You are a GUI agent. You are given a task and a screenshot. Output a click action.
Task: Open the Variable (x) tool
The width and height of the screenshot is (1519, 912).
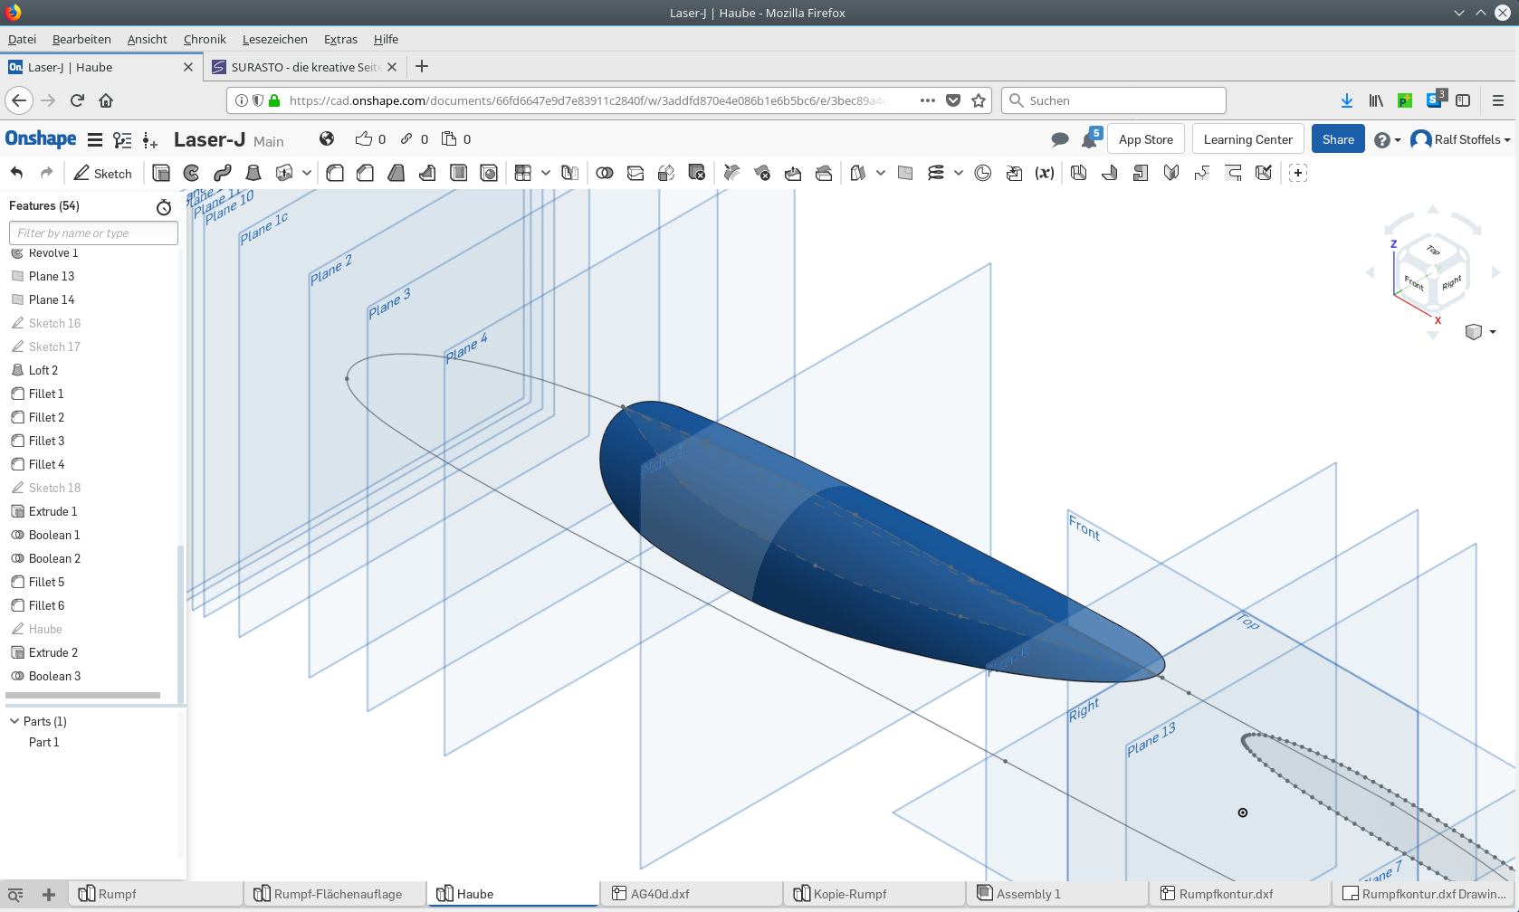(x=1045, y=173)
